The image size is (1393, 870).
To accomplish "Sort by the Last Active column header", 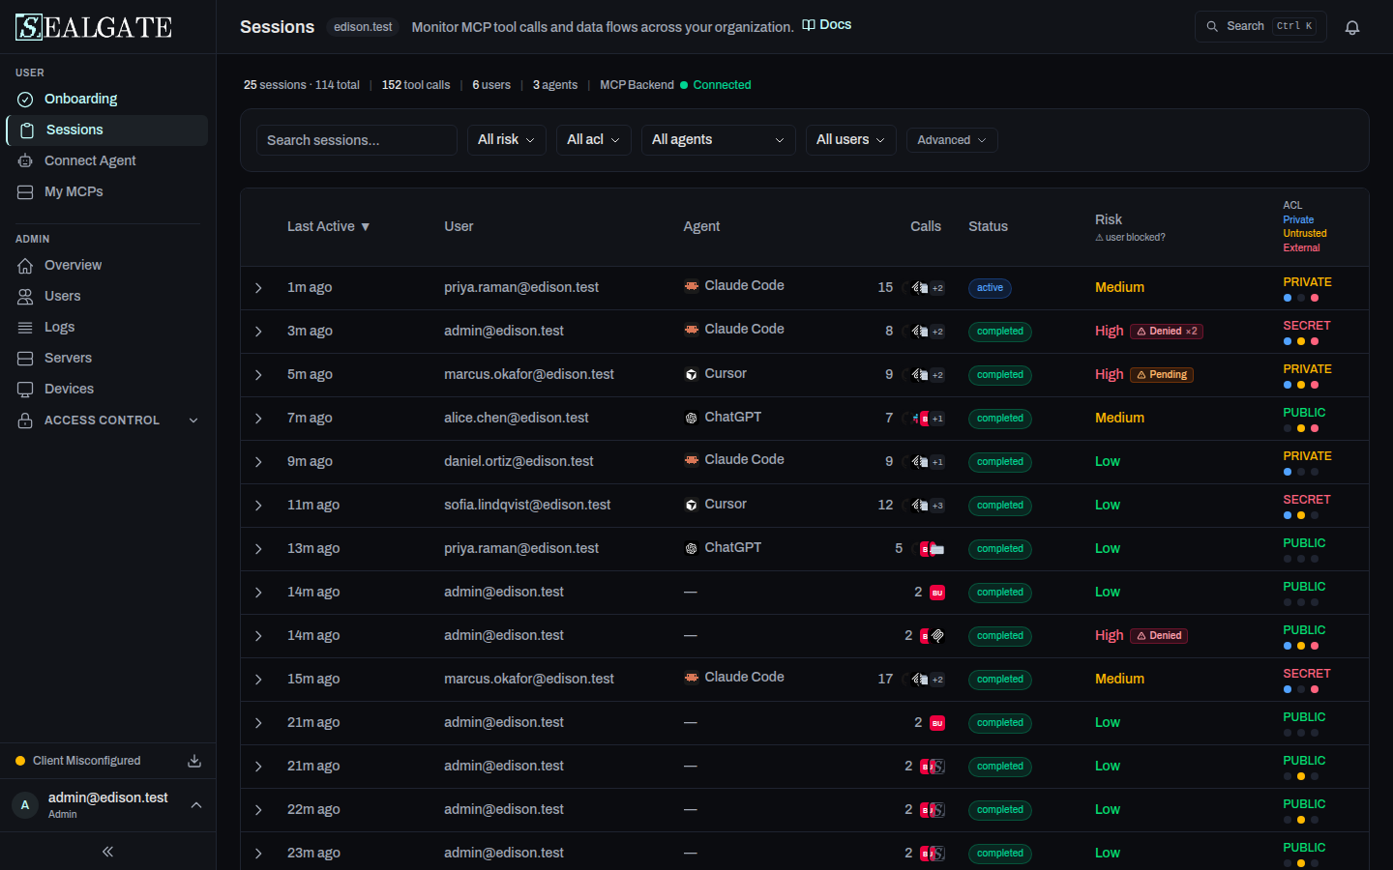I will tap(329, 226).
